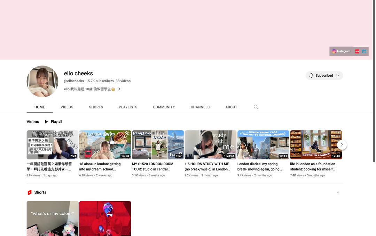Open title '18 alone in london: getting into my dream school'
Screen dimensions: 376x236
[100, 167]
